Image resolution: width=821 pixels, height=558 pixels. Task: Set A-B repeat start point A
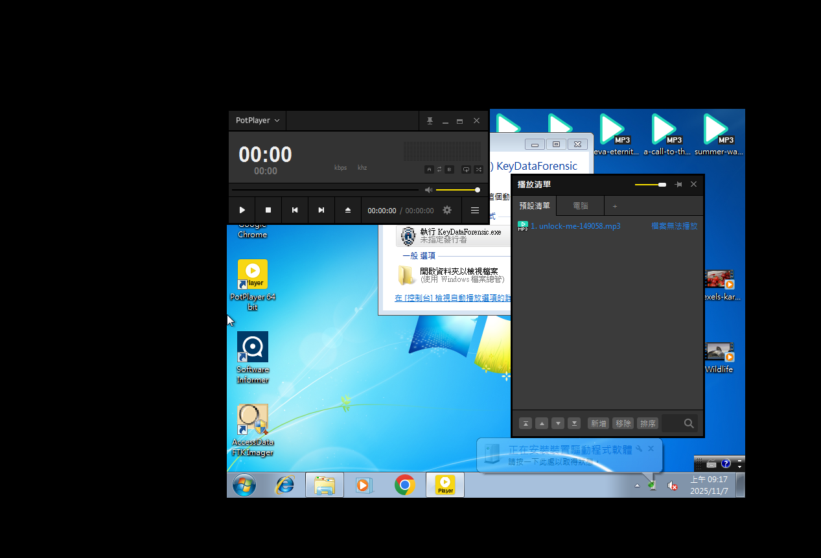click(429, 169)
